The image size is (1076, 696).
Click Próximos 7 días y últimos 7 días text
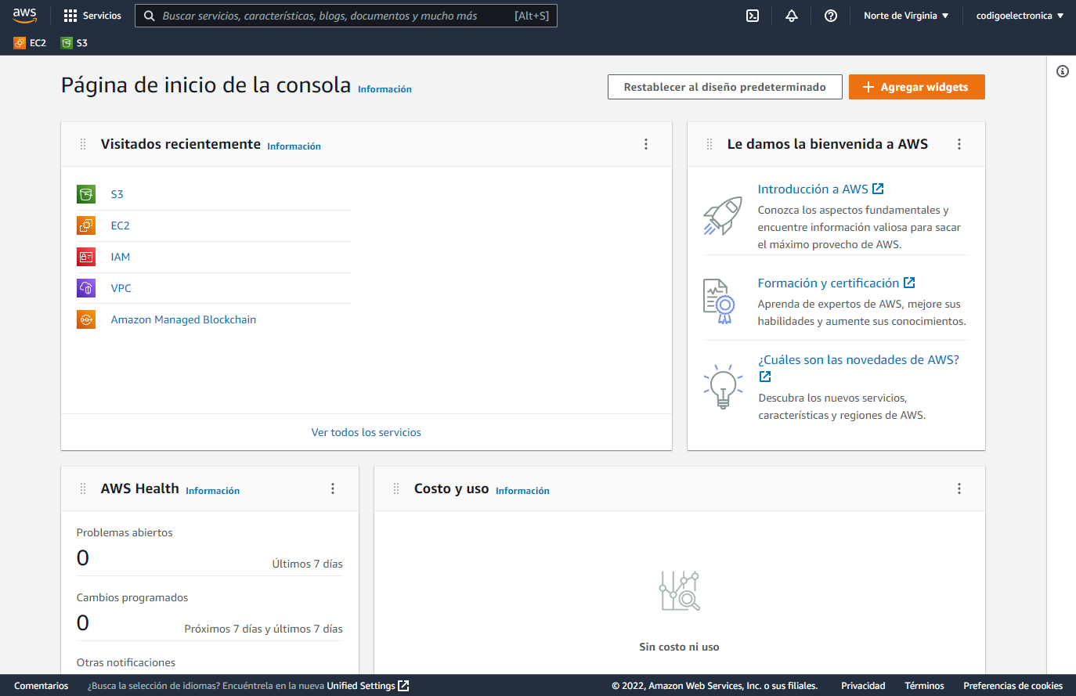coord(263,629)
